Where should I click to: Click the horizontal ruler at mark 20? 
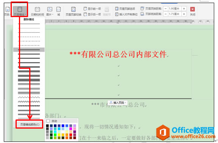[118, 21]
